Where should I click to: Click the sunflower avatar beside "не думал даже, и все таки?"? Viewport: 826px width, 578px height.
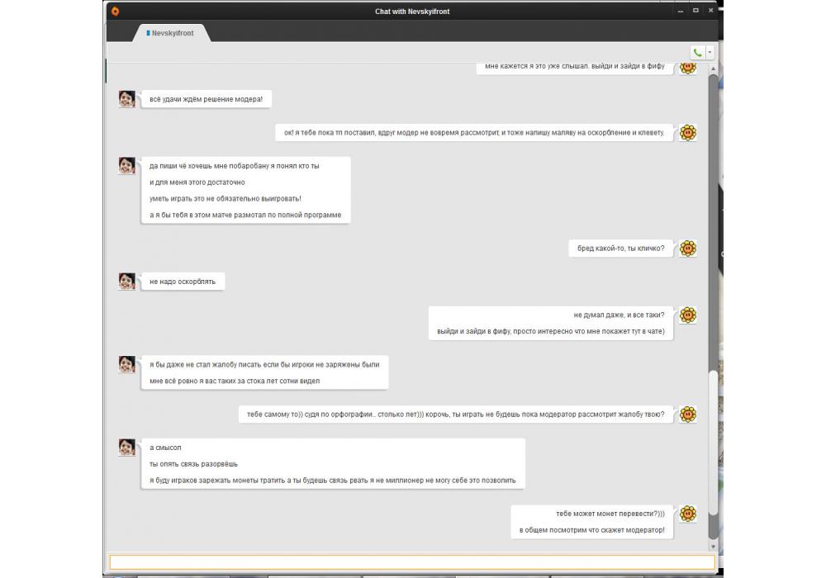[687, 315]
